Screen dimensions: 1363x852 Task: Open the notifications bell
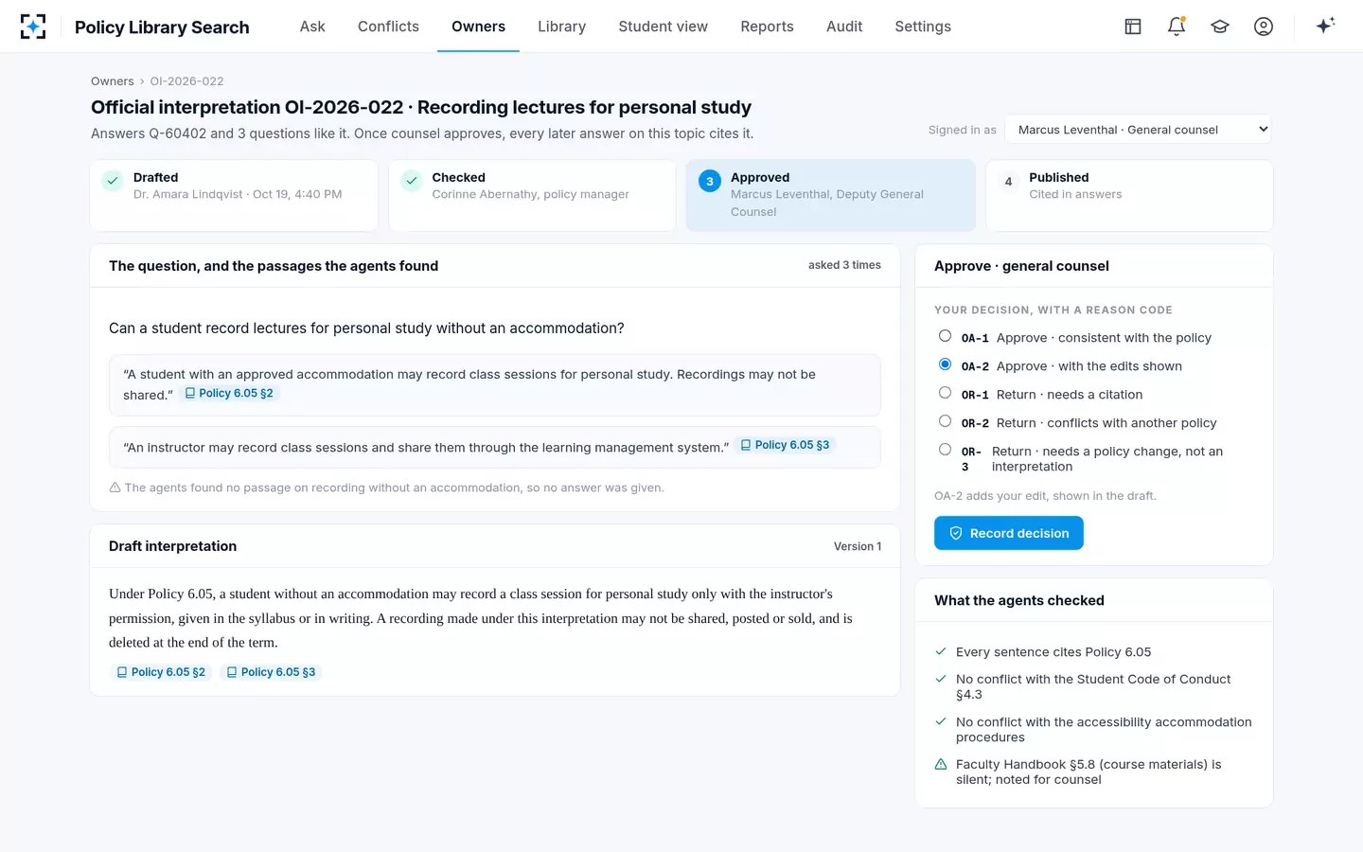coord(1177,27)
